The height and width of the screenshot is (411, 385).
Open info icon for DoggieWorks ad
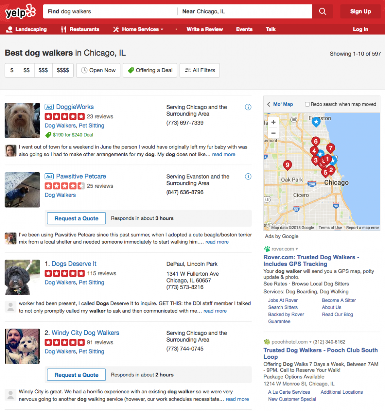[248, 107]
